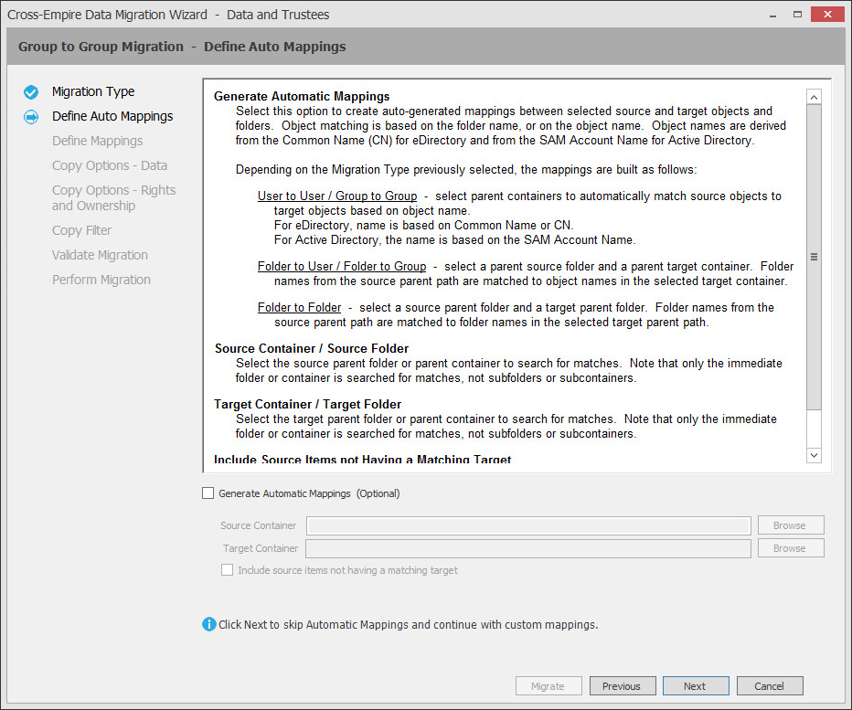
Task: Click into the Target Container field
Action: pyautogui.click(x=528, y=548)
